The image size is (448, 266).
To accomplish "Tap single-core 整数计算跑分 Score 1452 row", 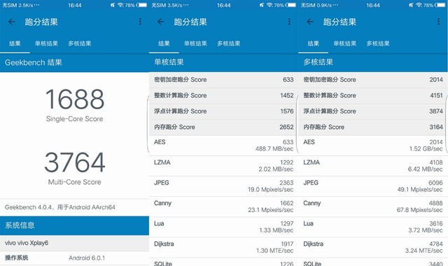I will click(x=224, y=96).
